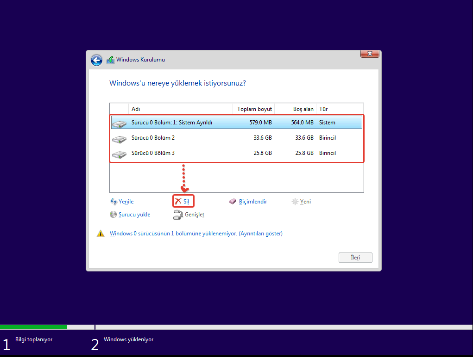The width and height of the screenshot is (473, 357).
Task: Click the Sürücü yükle disc icon
Action: tap(114, 215)
